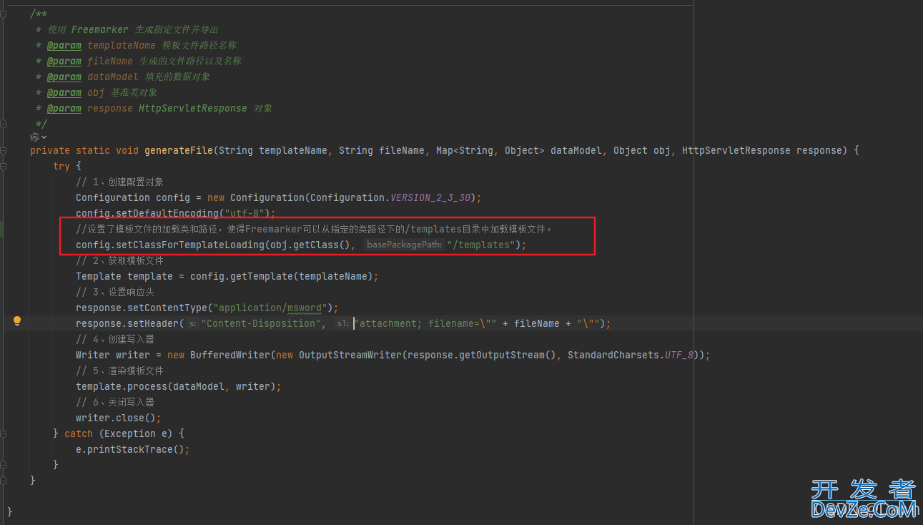The width and height of the screenshot is (923, 525).
Task: Click the basePackagePath inlay hint
Action: coord(403,245)
